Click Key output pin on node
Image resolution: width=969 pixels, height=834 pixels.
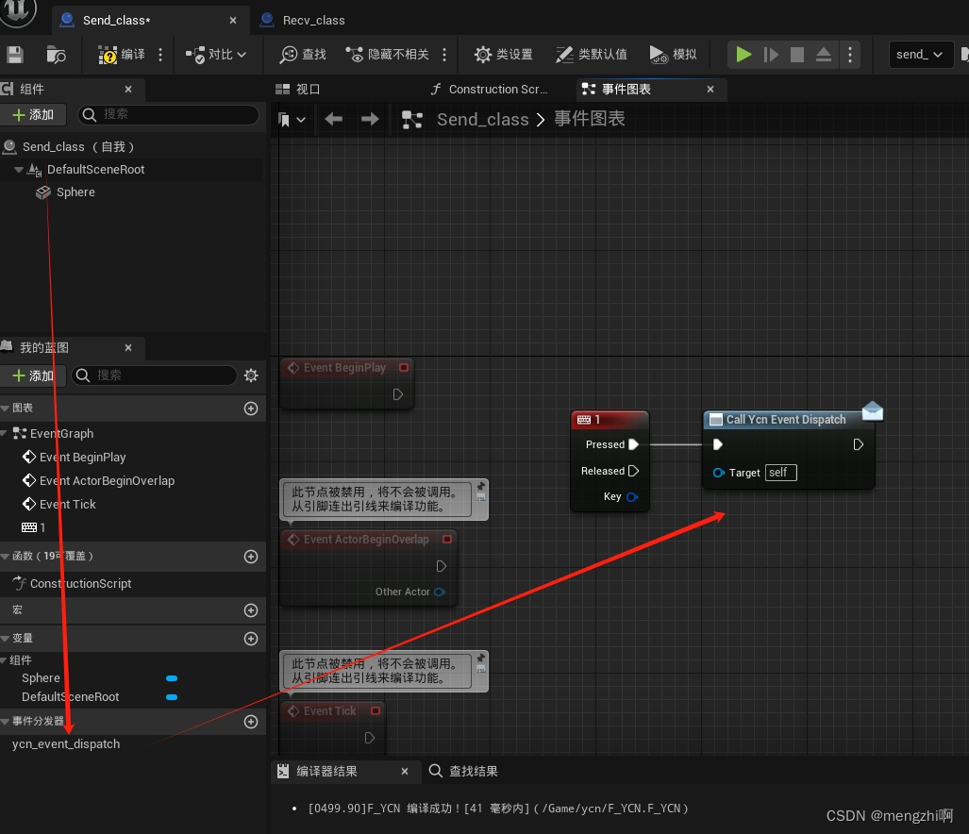tap(631, 496)
